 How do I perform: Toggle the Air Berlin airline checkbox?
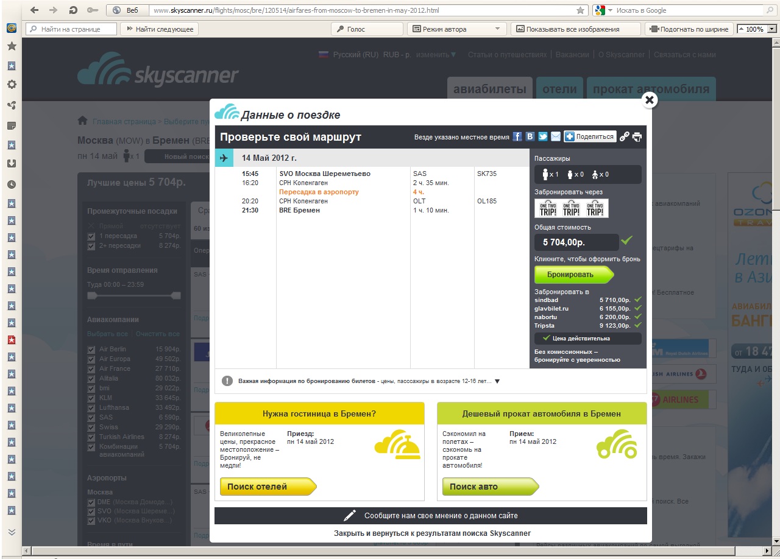(x=91, y=350)
